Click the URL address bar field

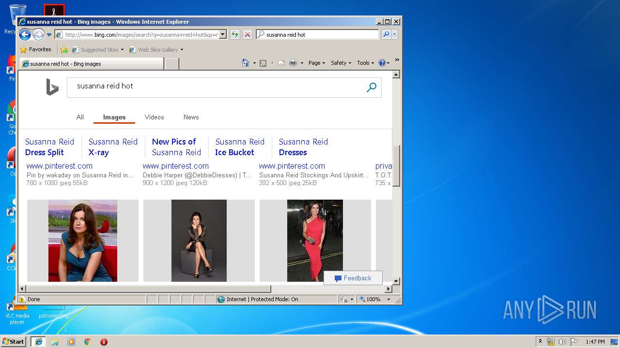(x=141, y=34)
